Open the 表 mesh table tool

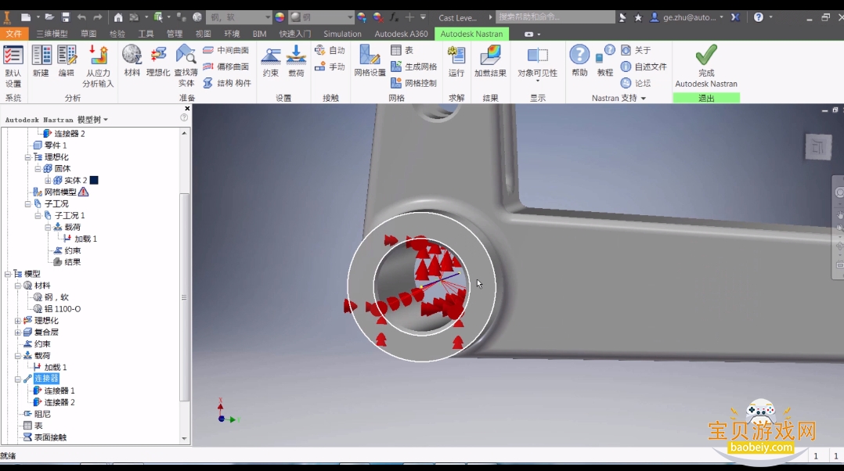(402, 50)
